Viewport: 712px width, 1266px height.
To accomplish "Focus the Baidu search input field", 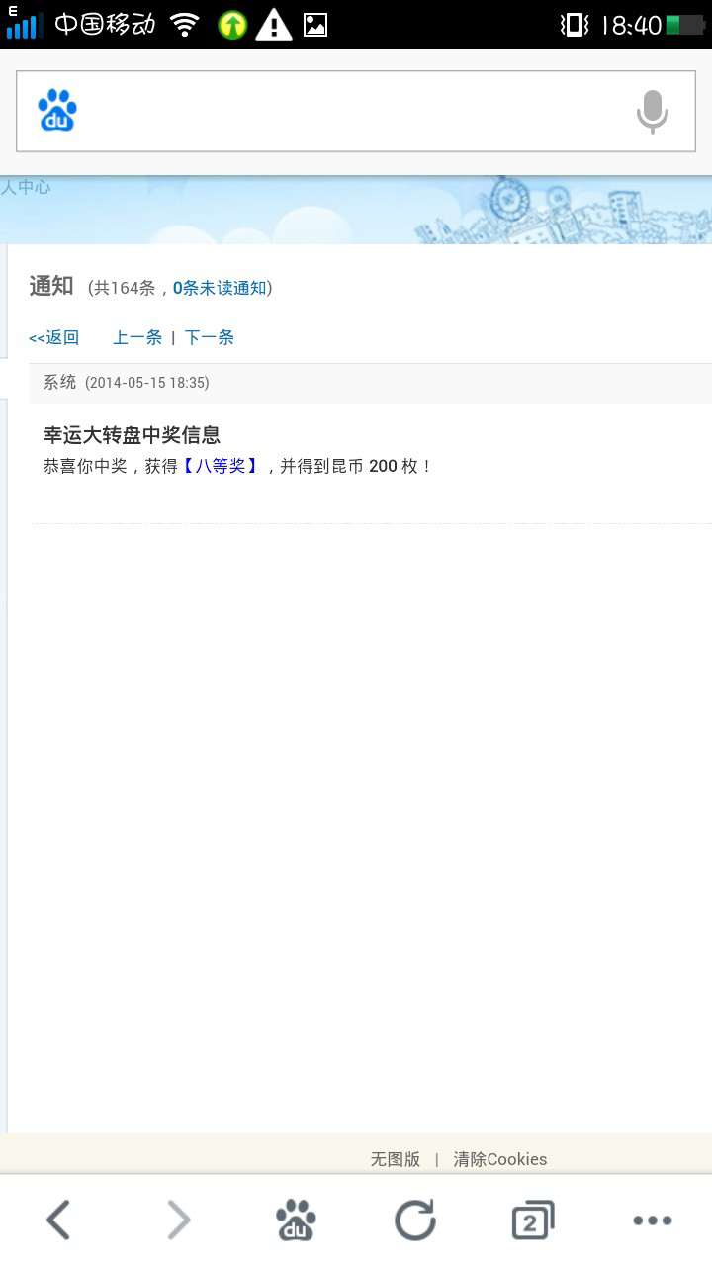I will coord(356,111).
